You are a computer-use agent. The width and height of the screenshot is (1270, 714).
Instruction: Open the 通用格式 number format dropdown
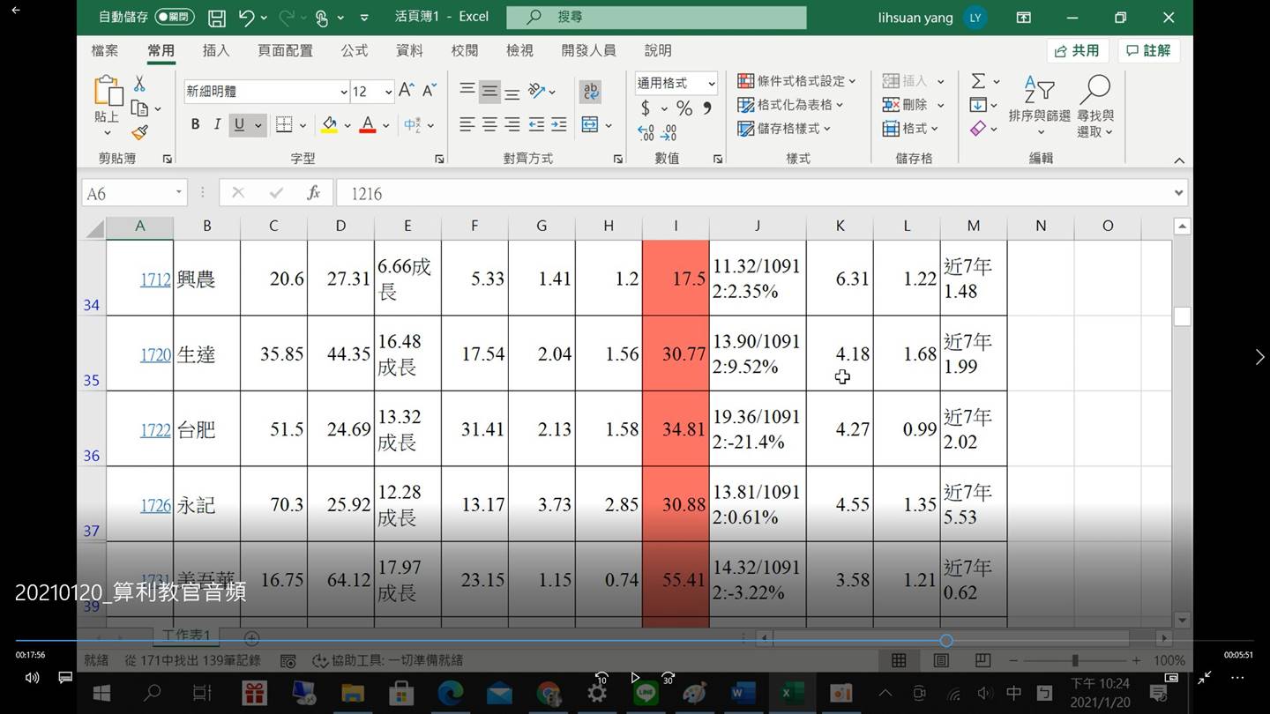pos(711,84)
